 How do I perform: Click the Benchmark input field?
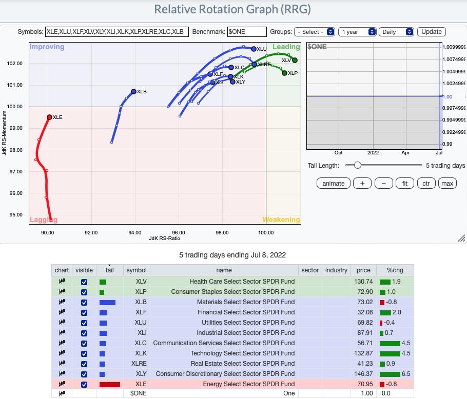[247, 32]
